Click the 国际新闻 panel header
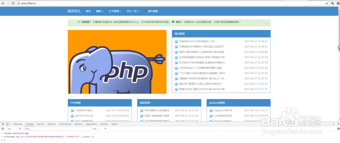Screen dimensions: 340x143 [x=169, y=103]
